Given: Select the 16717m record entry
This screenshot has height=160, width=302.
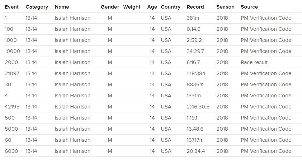Looking at the screenshot, I should point(195,140).
